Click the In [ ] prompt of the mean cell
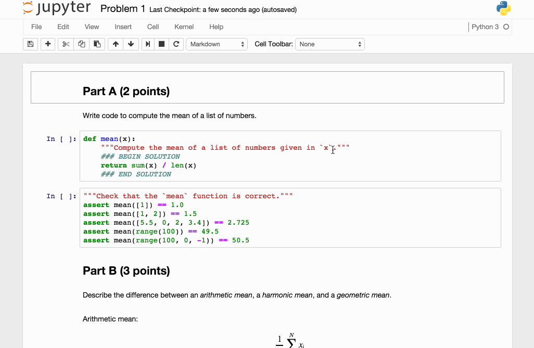This screenshot has width=534, height=348. pyautogui.click(x=61, y=139)
